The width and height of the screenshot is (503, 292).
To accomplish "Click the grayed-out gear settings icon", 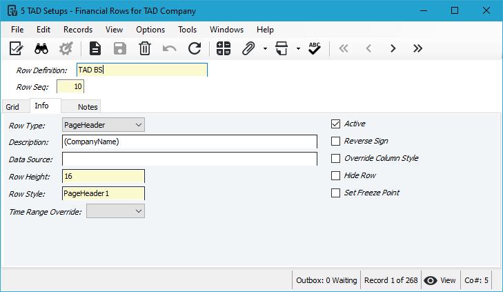I will point(66,49).
